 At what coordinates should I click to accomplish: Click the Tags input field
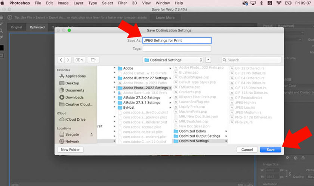click(x=177, y=49)
